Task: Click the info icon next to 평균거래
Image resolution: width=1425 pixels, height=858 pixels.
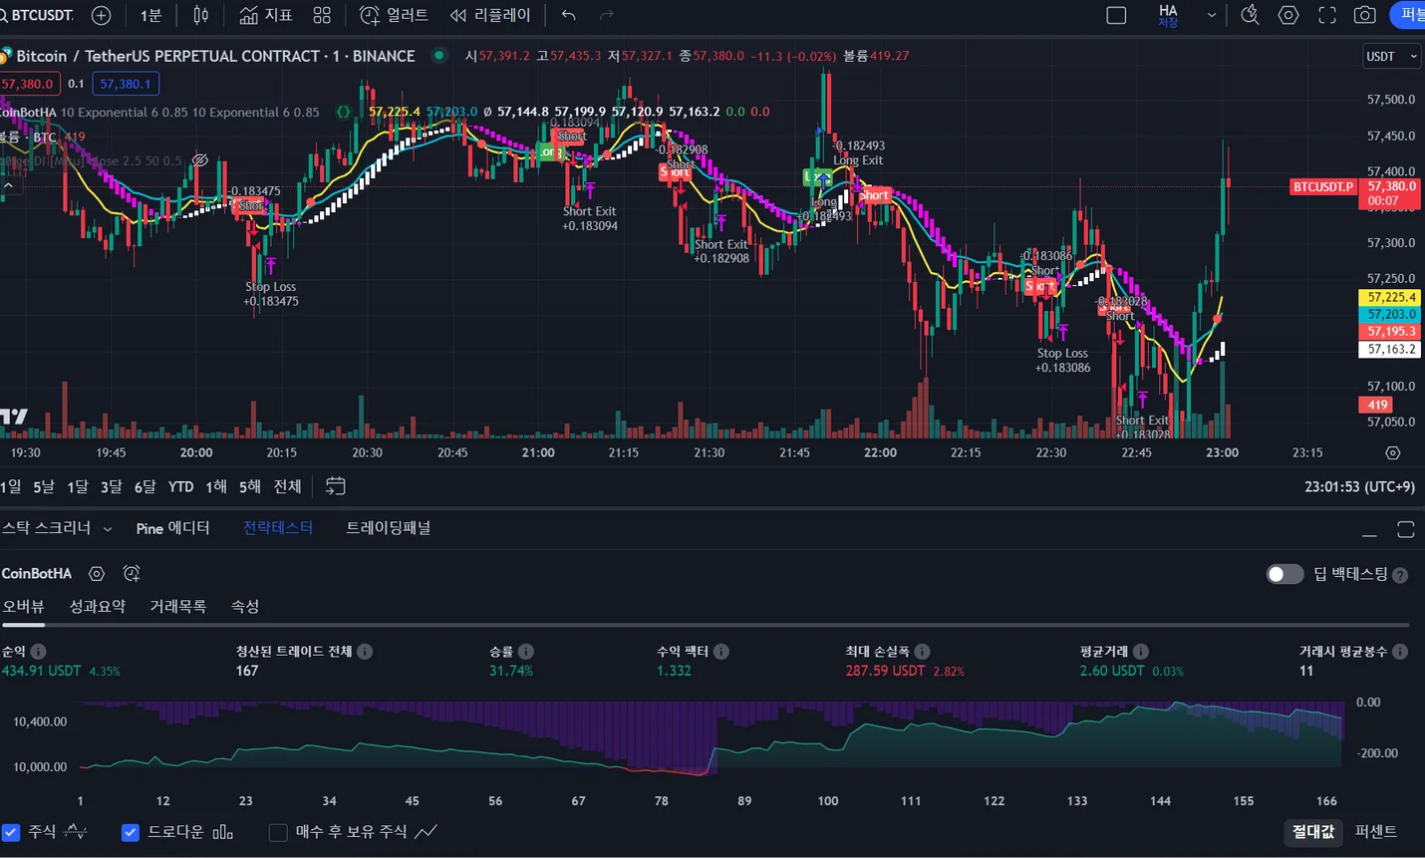Action: click(1141, 651)
